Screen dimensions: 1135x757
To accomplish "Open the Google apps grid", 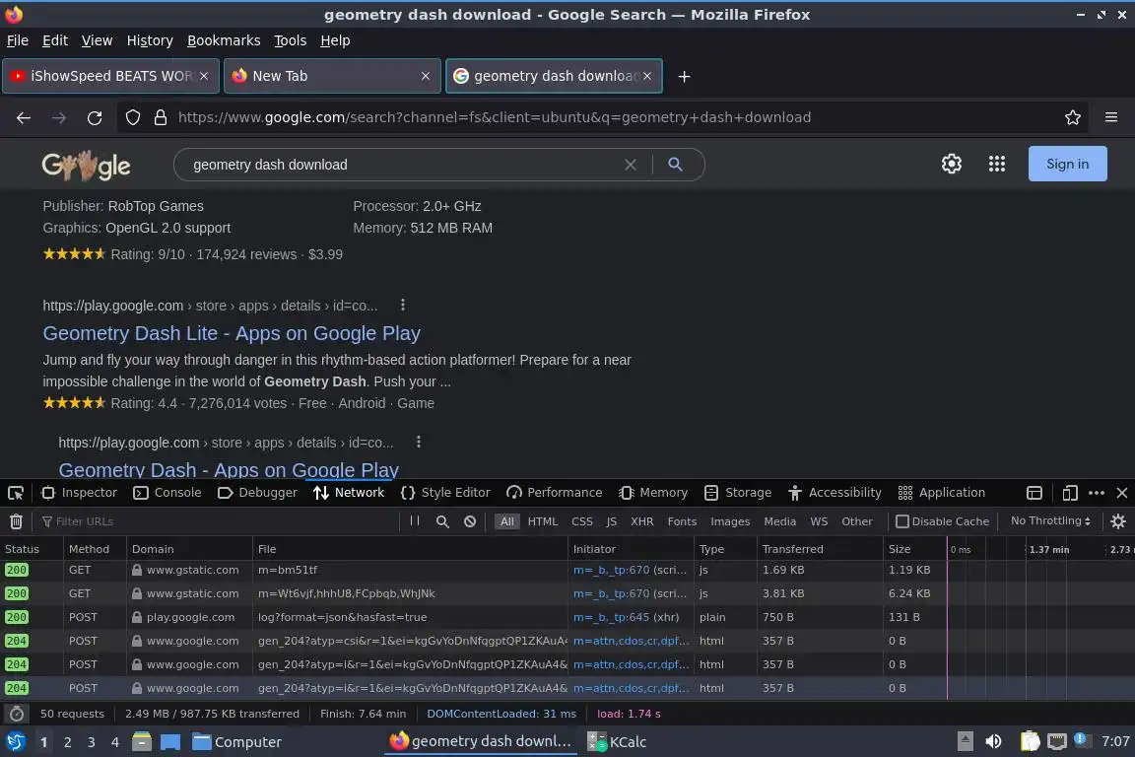I will coord(997,164).
